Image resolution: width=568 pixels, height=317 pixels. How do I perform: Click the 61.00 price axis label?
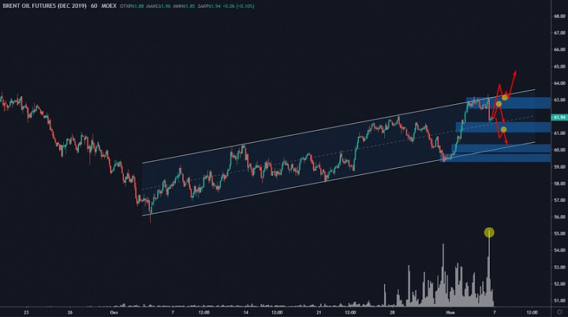[559, 133]
